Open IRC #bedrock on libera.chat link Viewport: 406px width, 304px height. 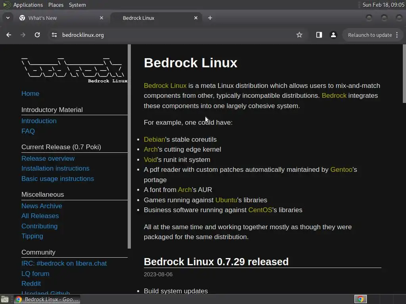click(x=64, y=263)
